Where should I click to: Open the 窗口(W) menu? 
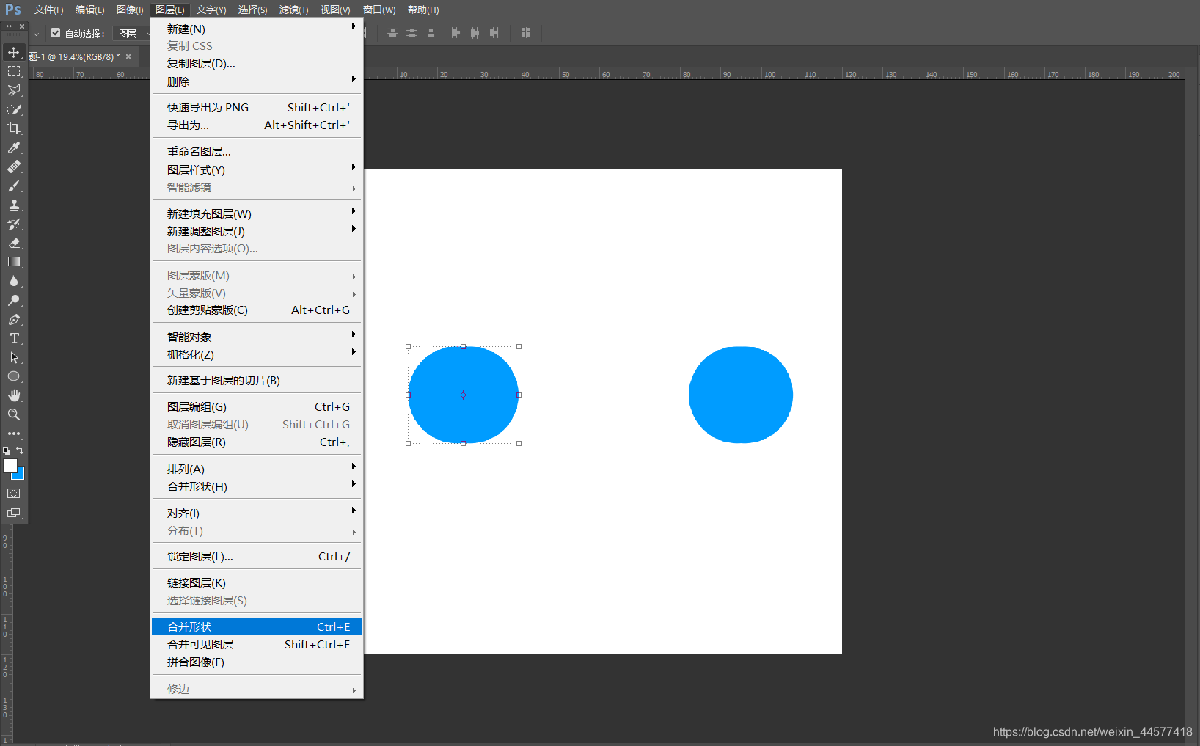(x=379, y=10)
